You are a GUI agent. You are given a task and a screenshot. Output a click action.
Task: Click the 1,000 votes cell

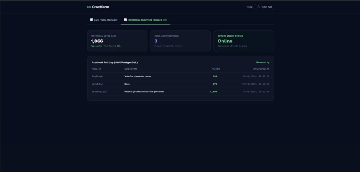pyautogui.click(x=213, y=92)
